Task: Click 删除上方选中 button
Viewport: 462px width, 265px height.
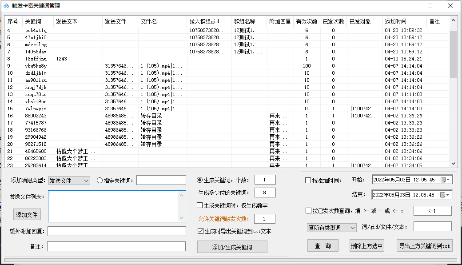Action: pyautogui.click(x=366, y=246)
